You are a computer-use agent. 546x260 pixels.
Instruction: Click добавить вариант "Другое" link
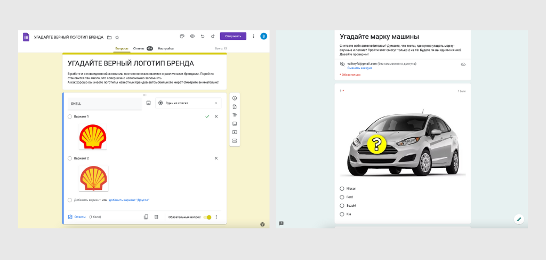coord(129,200)
